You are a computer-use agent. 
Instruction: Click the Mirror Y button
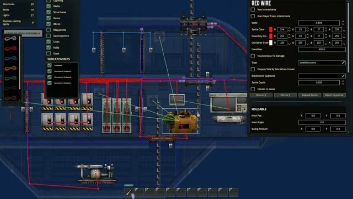285,95
